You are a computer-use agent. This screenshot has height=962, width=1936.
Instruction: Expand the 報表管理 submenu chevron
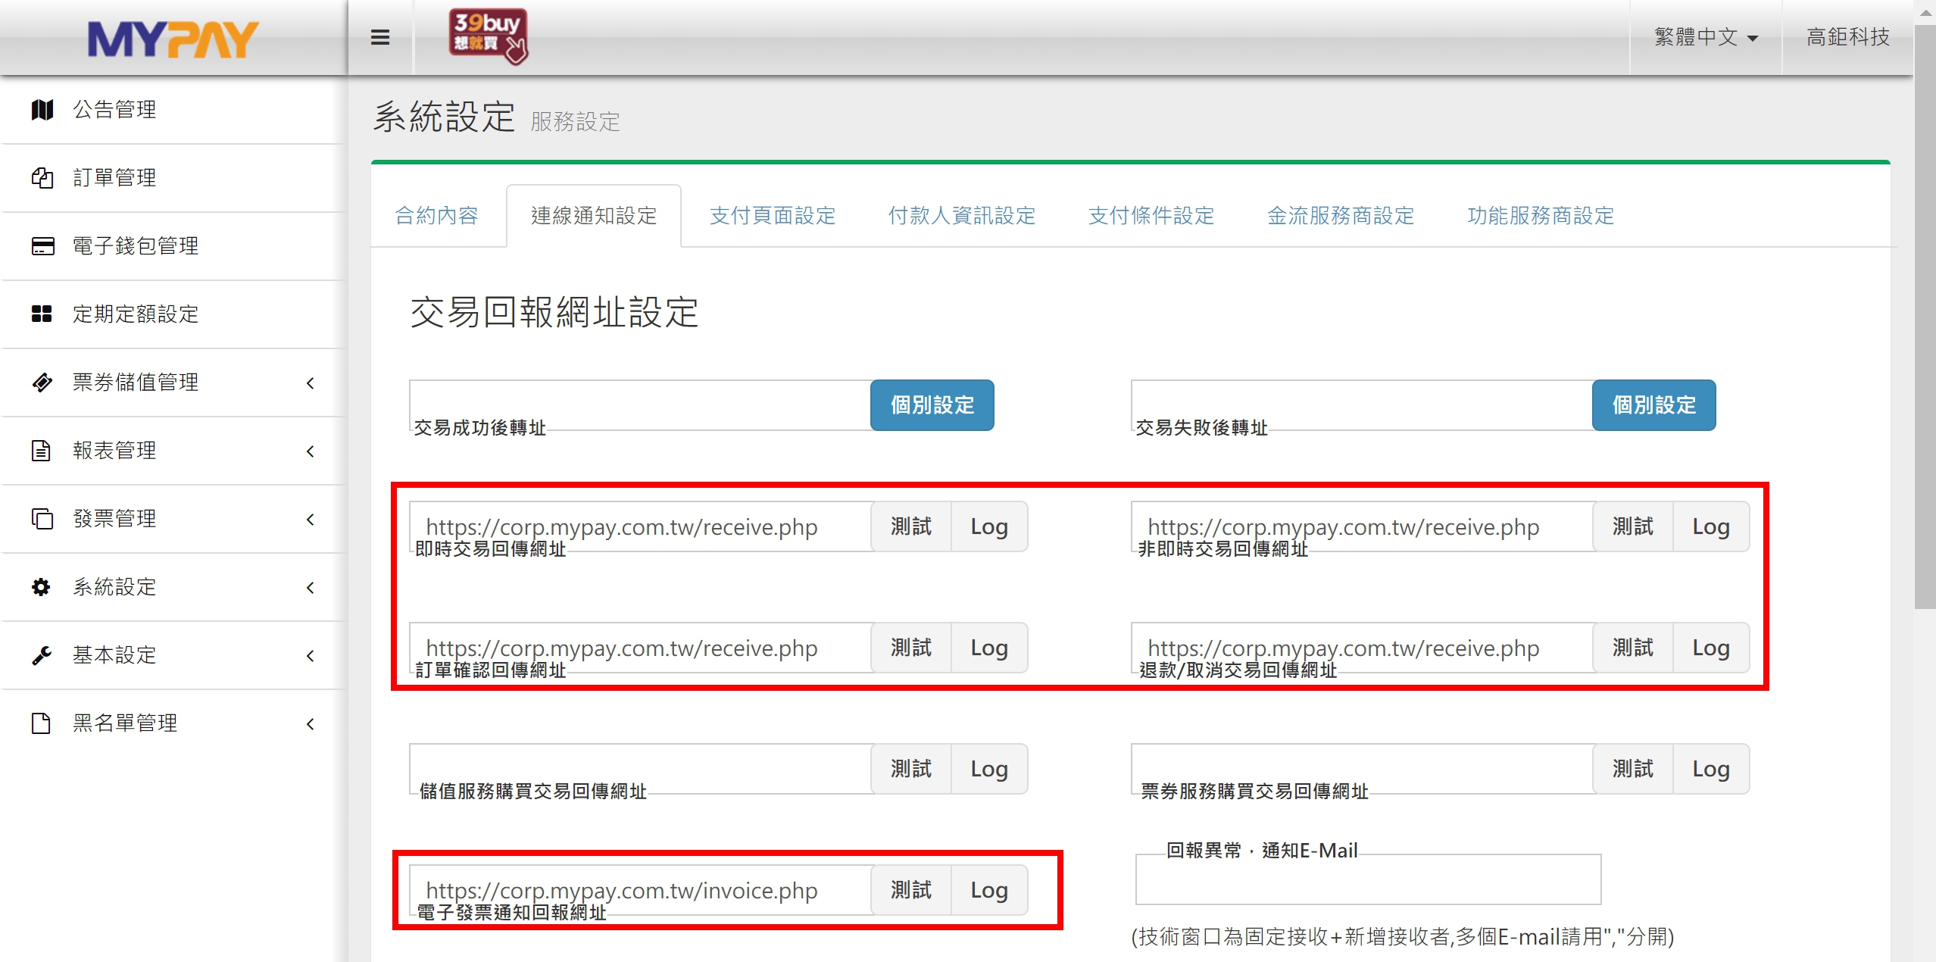[311, 451]
